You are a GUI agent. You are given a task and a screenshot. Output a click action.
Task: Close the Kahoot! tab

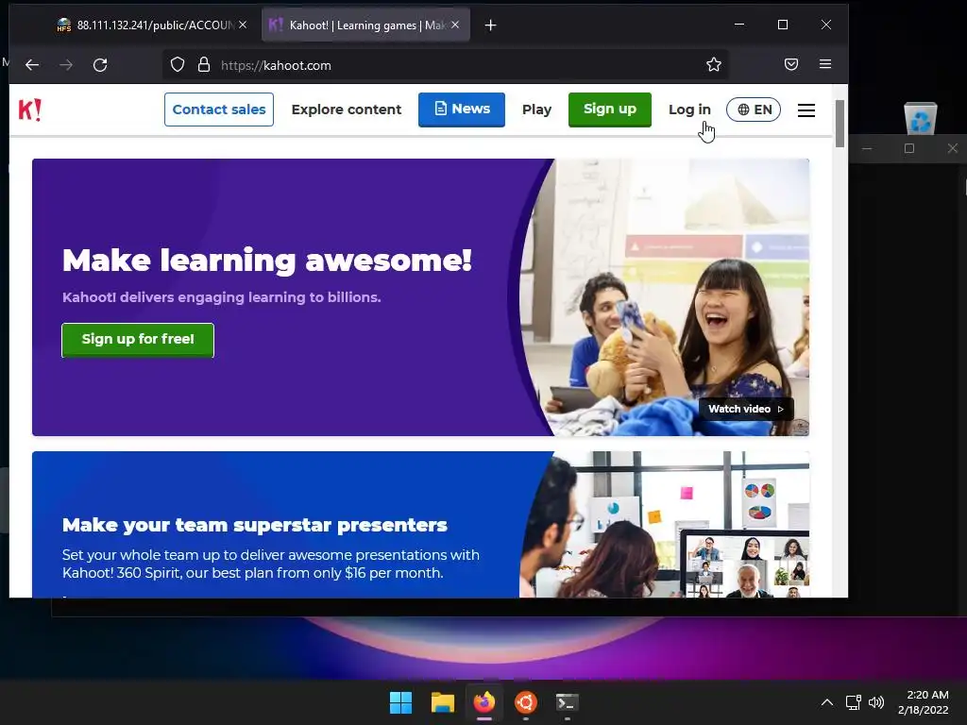click(x=455, y=25)
